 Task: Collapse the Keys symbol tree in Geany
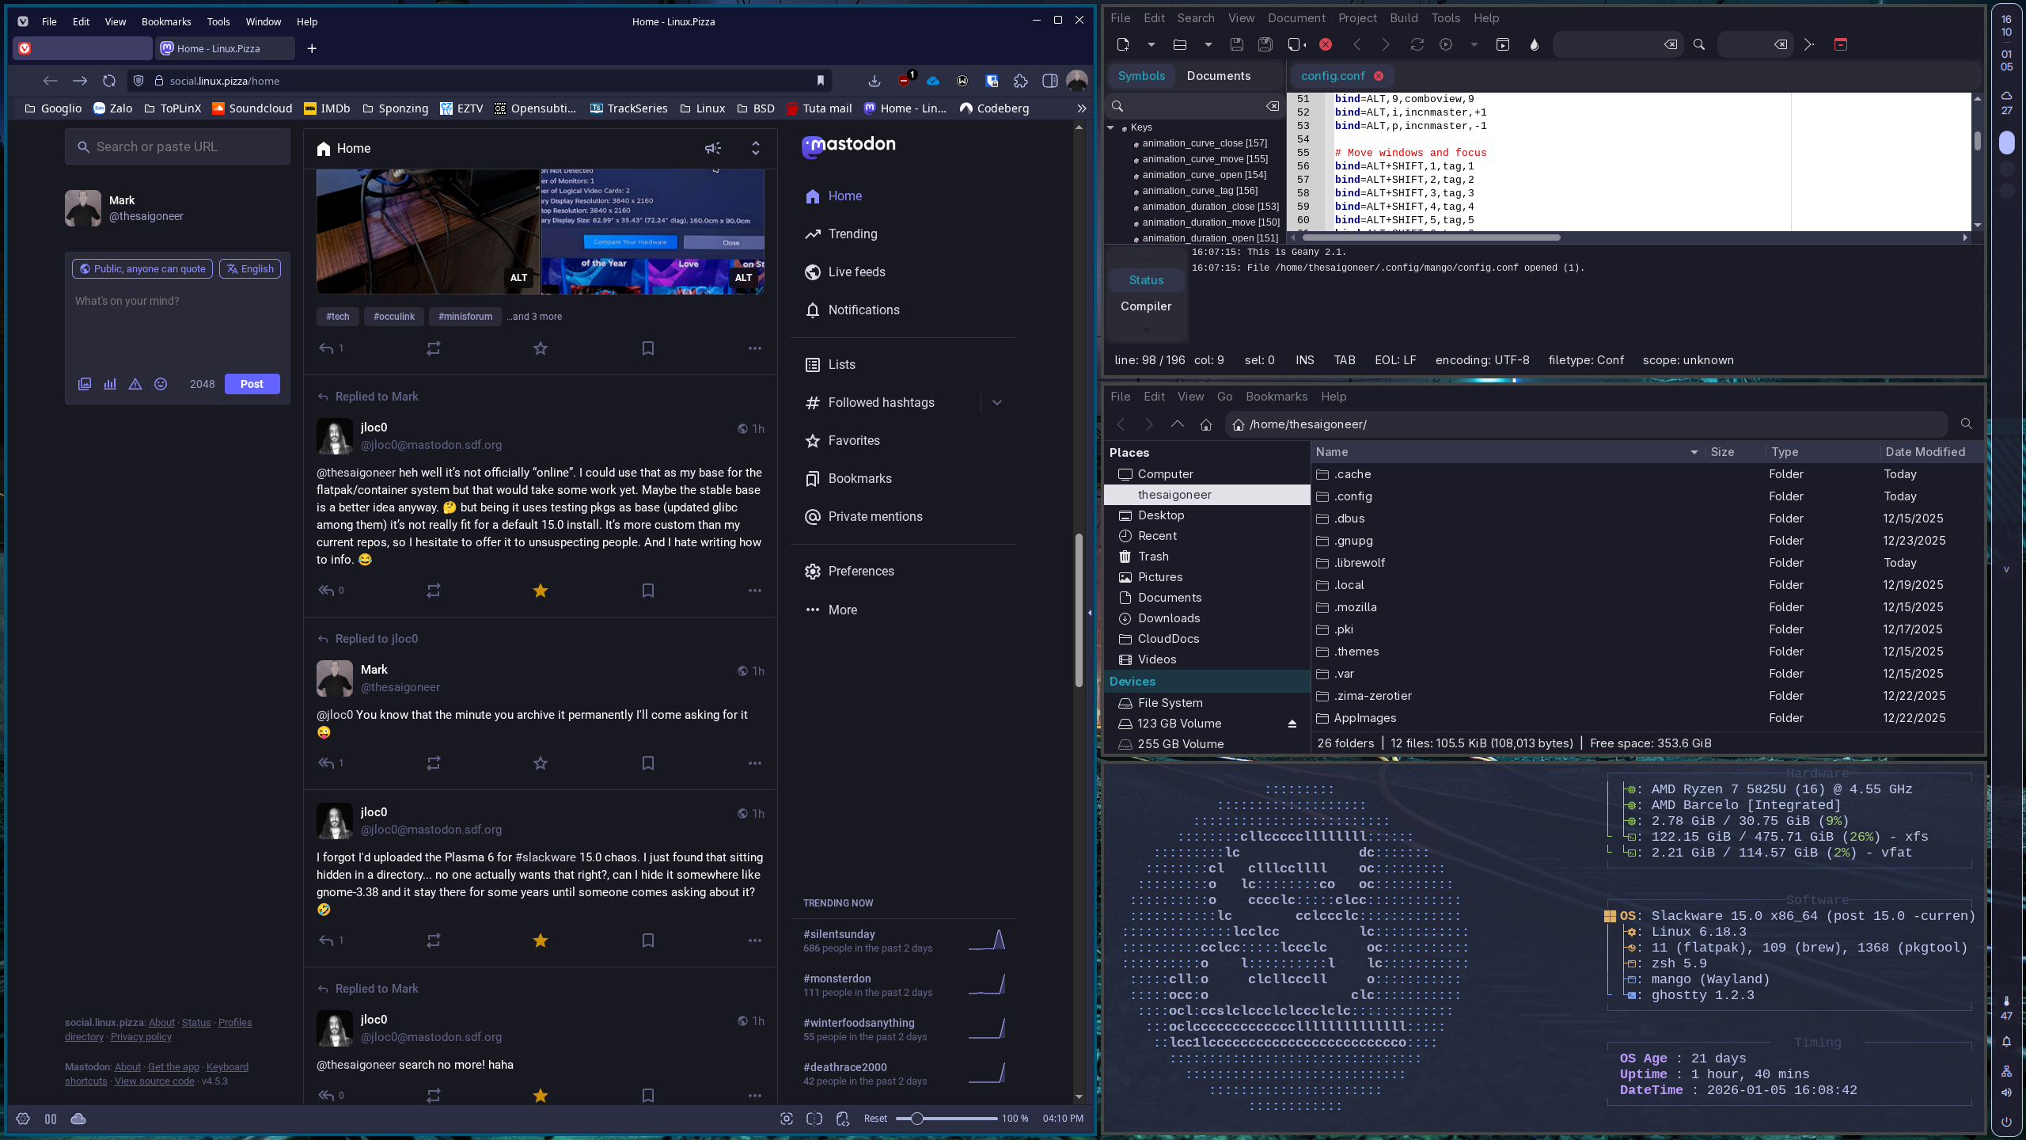(1110, 127)
